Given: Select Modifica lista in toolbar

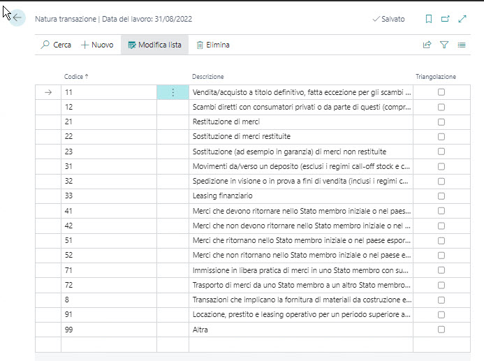Looking at the screenshot, I should (x=154, y=45).
